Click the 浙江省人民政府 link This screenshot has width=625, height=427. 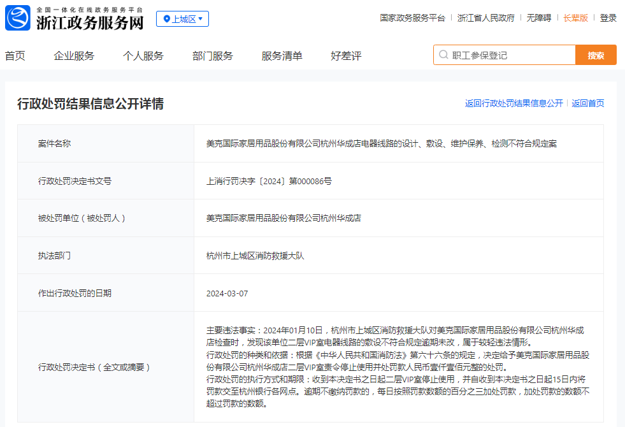(486, 18)
